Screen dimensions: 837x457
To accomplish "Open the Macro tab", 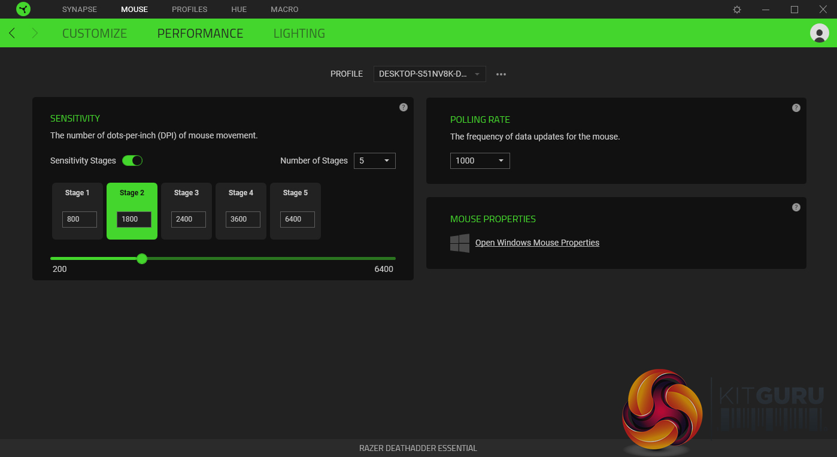I will (284, 10).
